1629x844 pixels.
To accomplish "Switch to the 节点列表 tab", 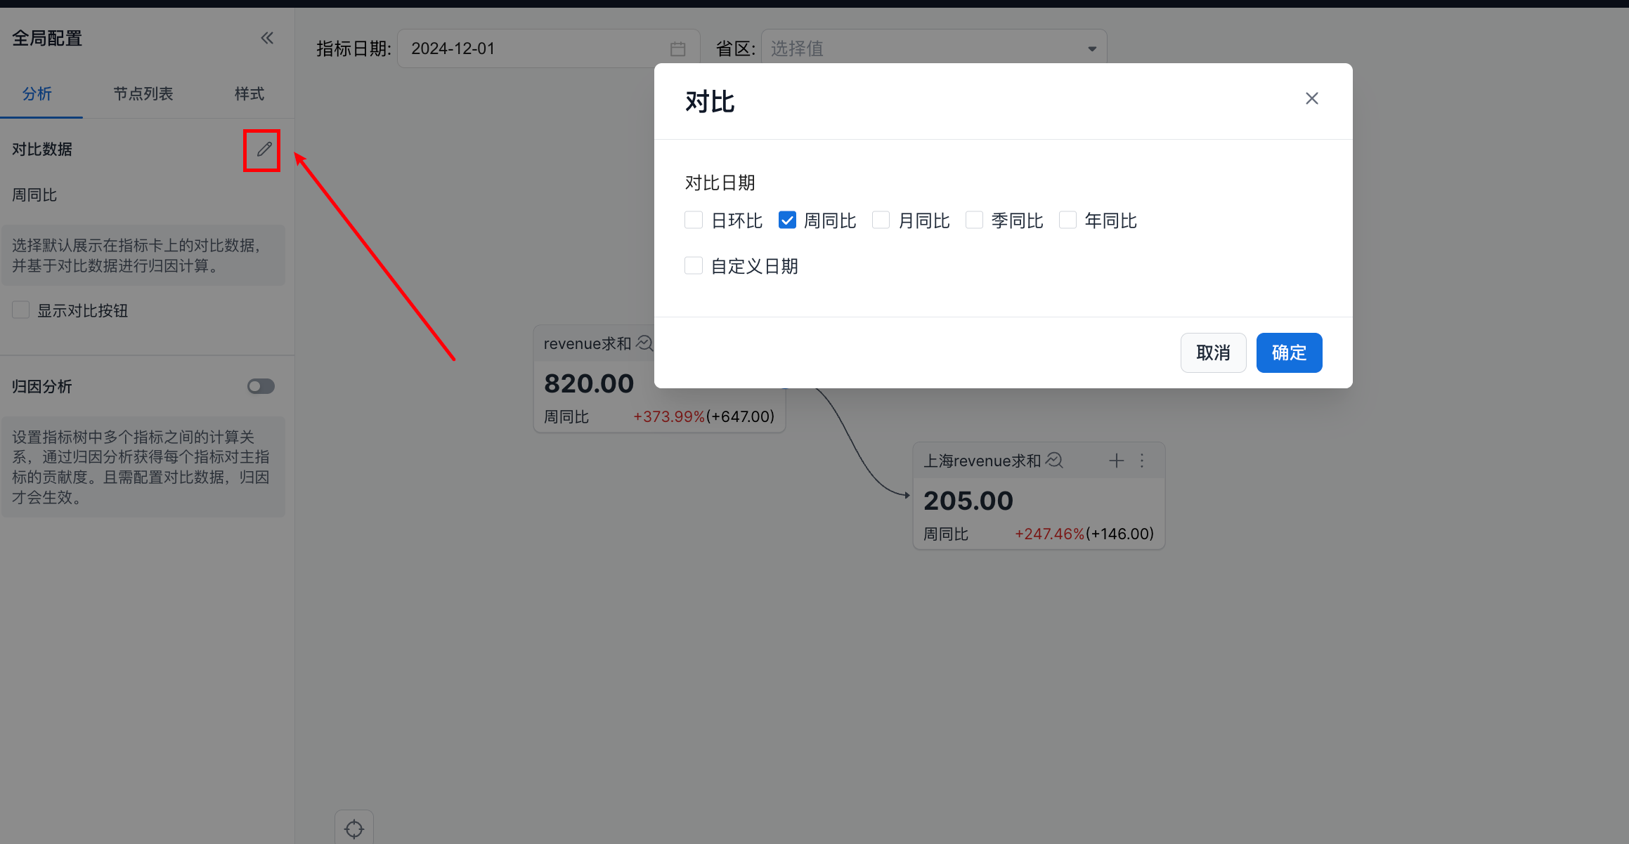I will coord(143,94).
